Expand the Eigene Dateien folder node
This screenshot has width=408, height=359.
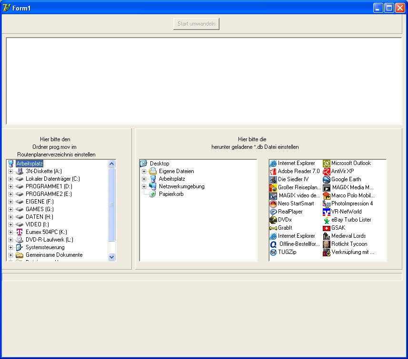pos(144,171)
